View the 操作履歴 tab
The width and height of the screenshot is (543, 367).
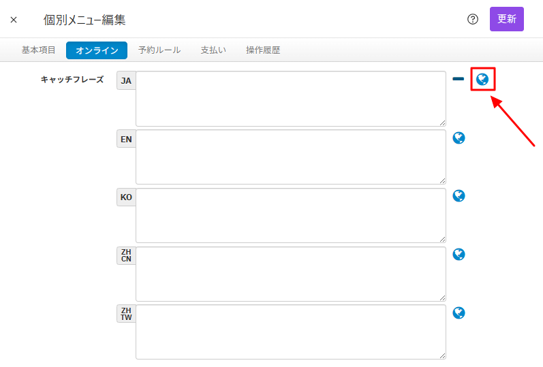coord(263,50)
